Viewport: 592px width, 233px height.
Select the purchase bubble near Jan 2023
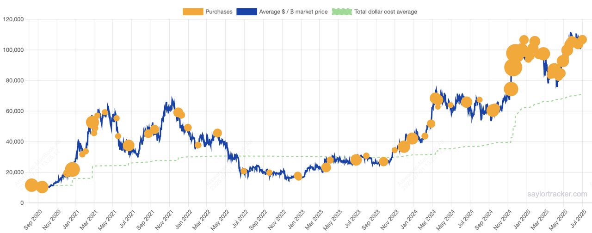(x=298, y=176)
